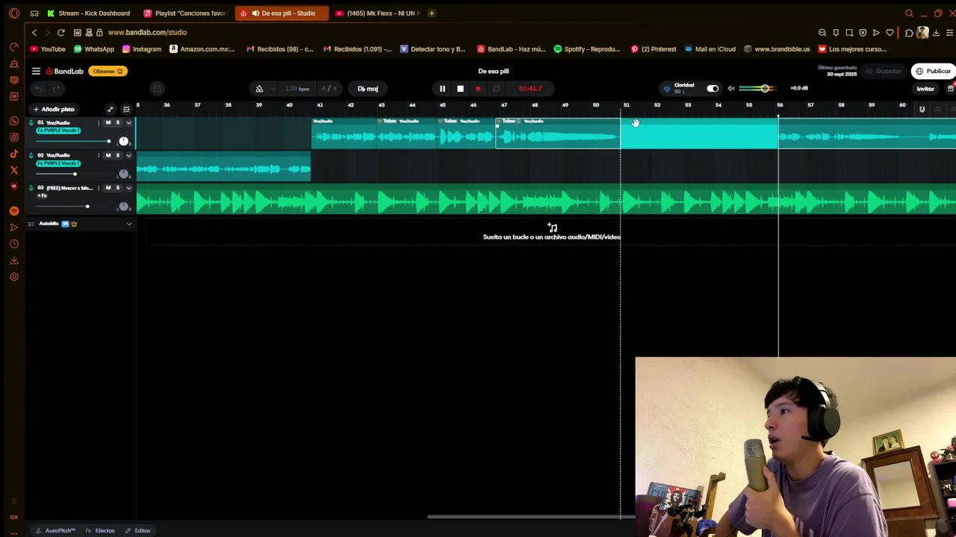
Task: Change the 4/4 time signature
Action: (329, 89)
